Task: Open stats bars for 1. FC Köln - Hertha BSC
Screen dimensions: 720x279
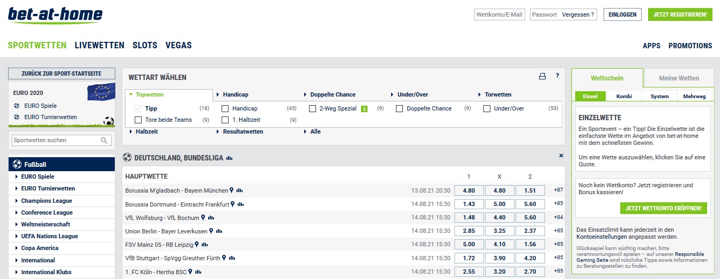Action: (199, 272)
